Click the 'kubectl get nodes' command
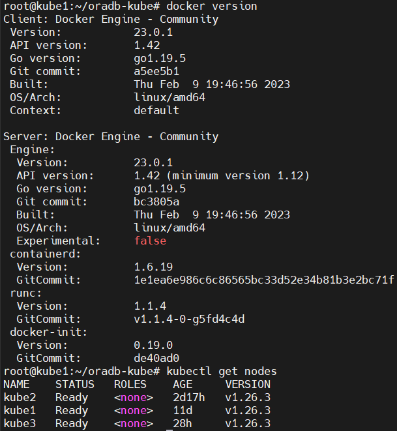Screen dimensions: 397x431 [x=222, y=372]
